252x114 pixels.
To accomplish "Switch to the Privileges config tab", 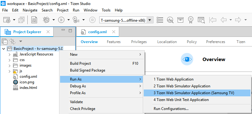I will [x=139, y=42].
